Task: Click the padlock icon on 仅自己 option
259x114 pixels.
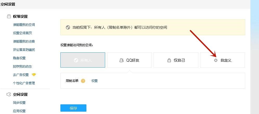Action: click(169, 60)
